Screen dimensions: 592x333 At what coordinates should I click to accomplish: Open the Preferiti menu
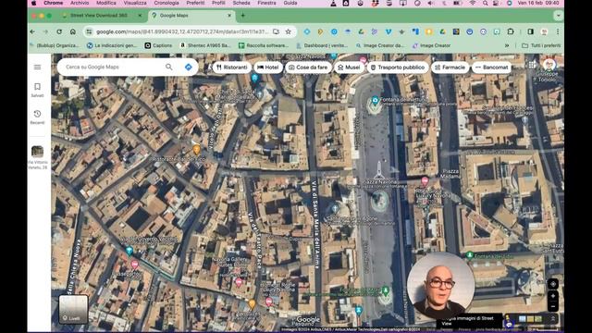pyautogui.click(x=195, y=3)
